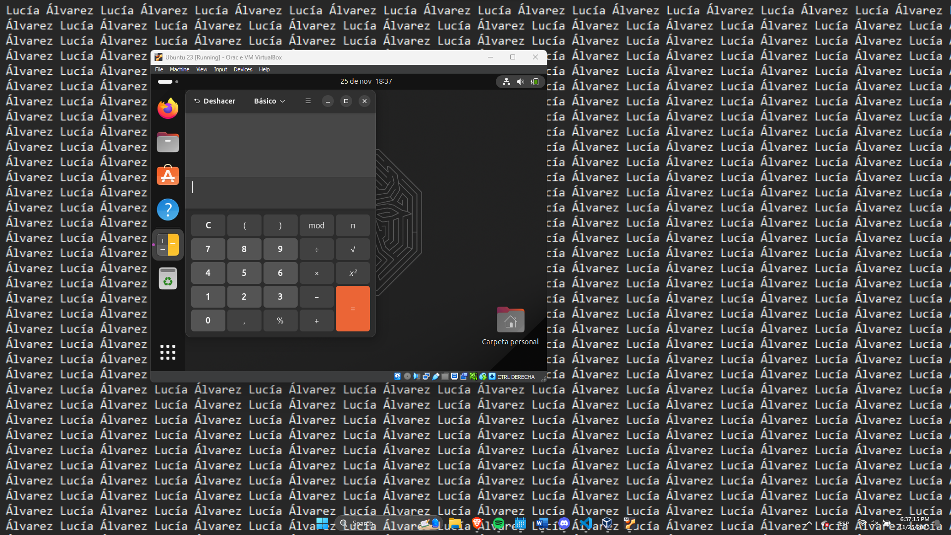Open Carpeta personal desktop folder
951x535 pixels.
pyautogui.click(x=510, y=321)
